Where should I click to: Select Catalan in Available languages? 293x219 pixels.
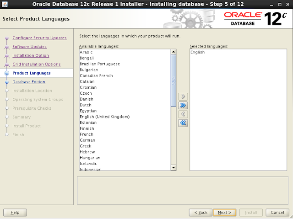coord(125,81)
